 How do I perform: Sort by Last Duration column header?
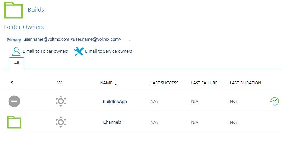coord(245,83)
